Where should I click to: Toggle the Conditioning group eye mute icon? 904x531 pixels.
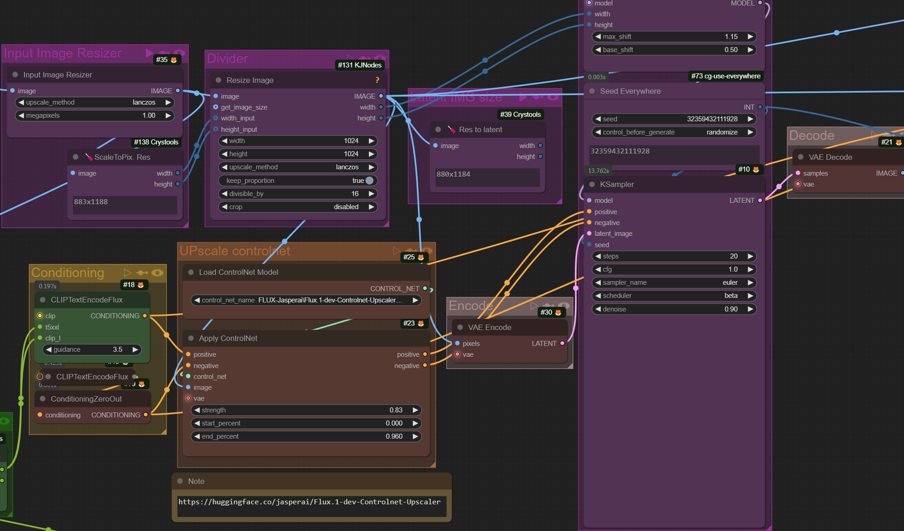pyautogui.click(x=158, y=273)
